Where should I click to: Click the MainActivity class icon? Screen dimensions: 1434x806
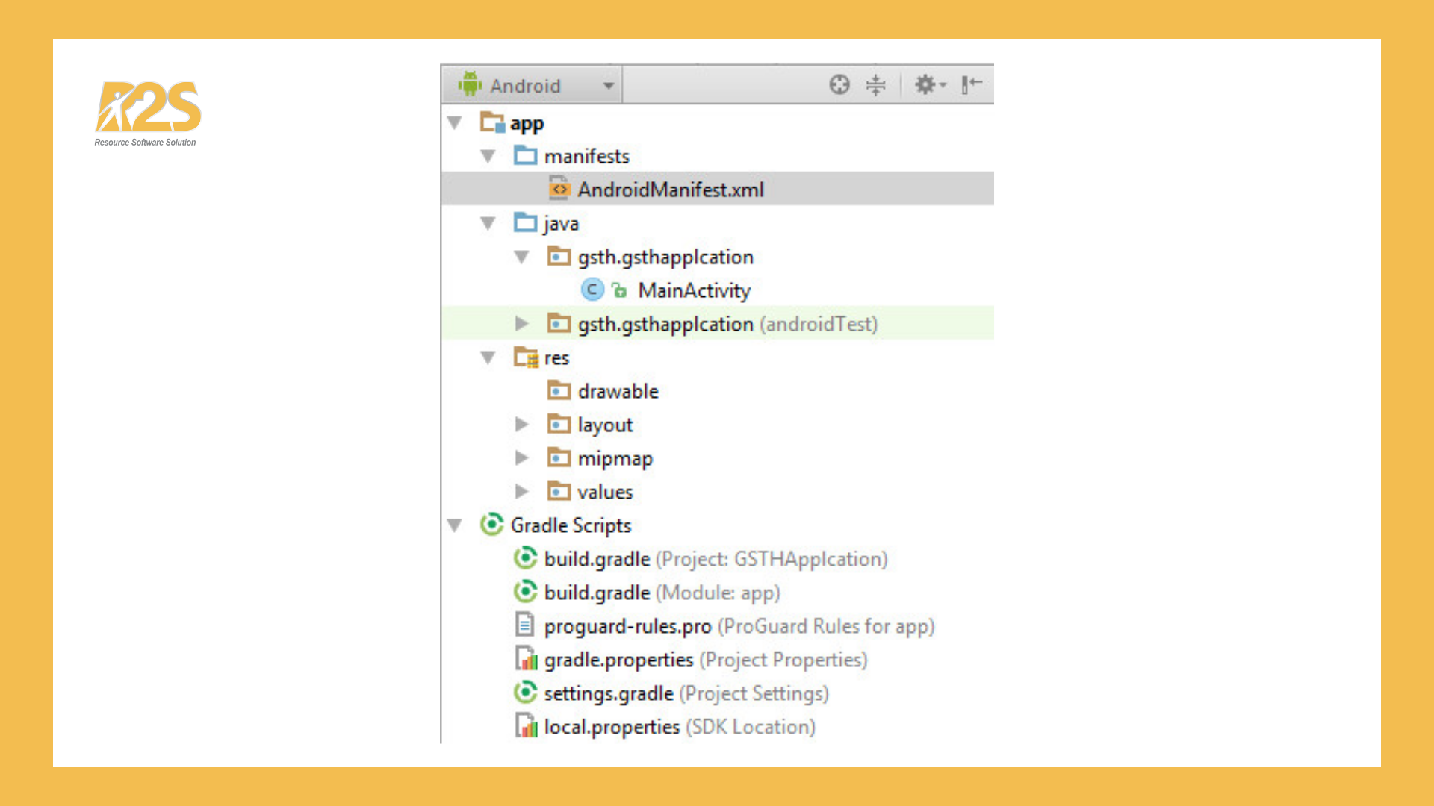(x=592, y=290)
